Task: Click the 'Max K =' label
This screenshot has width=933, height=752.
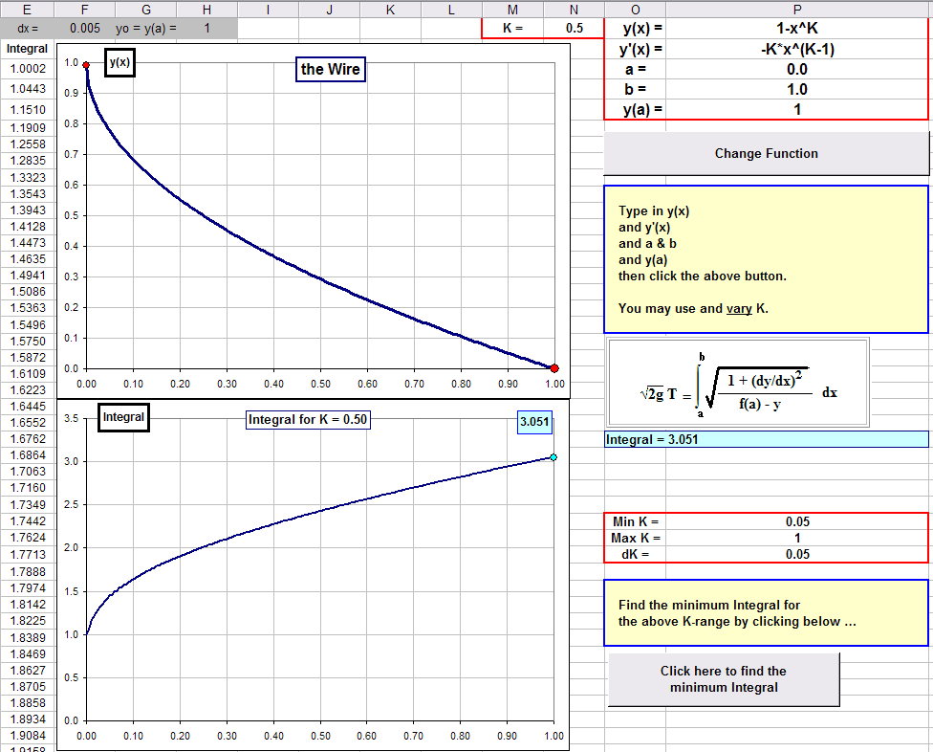Action: coord(635,539)
